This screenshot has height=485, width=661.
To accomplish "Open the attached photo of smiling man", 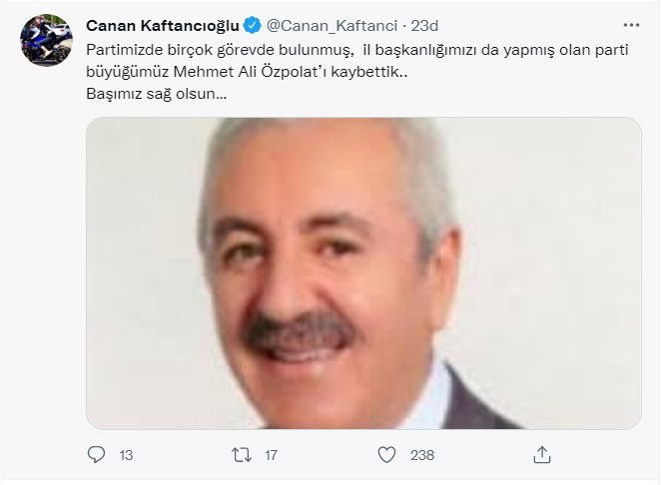I will [x=363, y=273].
